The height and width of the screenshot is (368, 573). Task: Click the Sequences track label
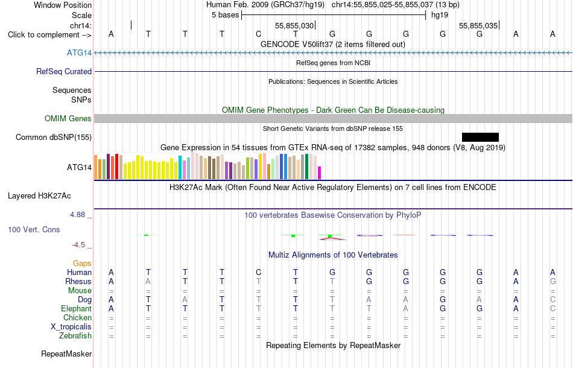72,90
